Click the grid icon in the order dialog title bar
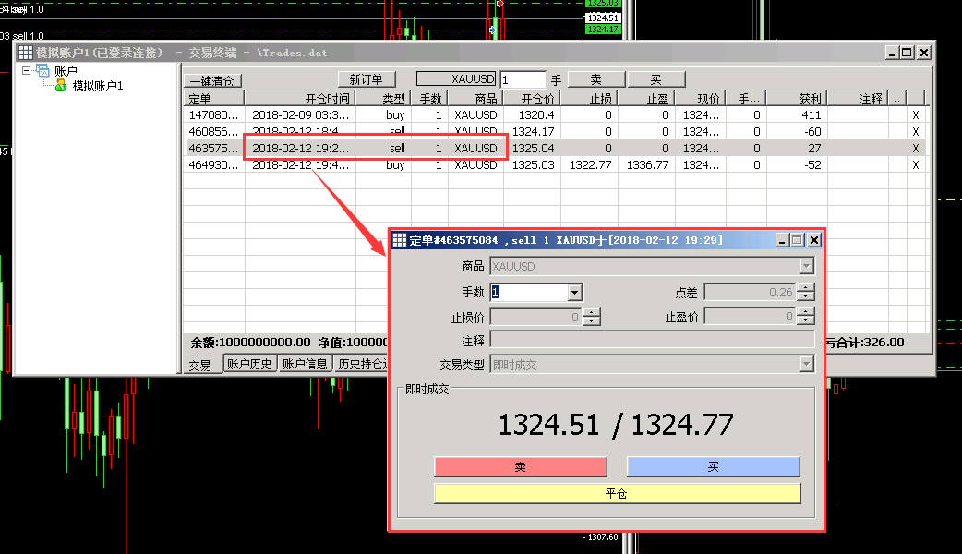The height and width of the screenshot is (554, 962). click(x=400, y=240)
